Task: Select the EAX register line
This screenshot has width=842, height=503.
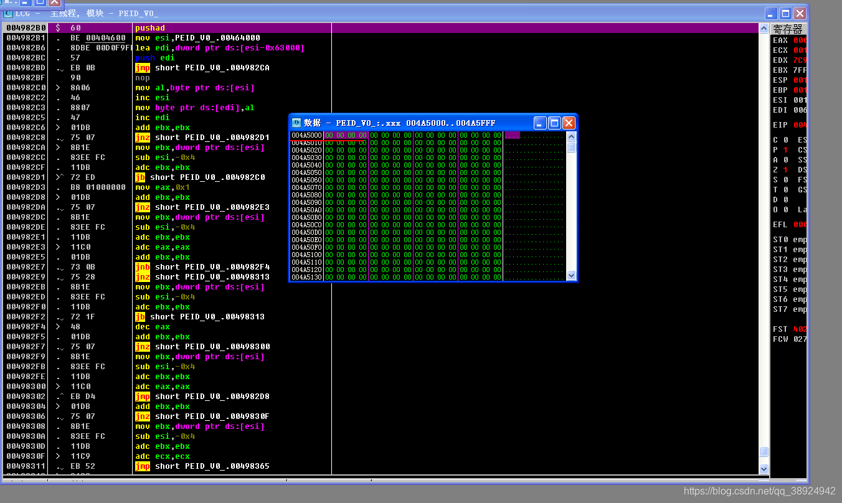Action: click(x=790, y=40)
